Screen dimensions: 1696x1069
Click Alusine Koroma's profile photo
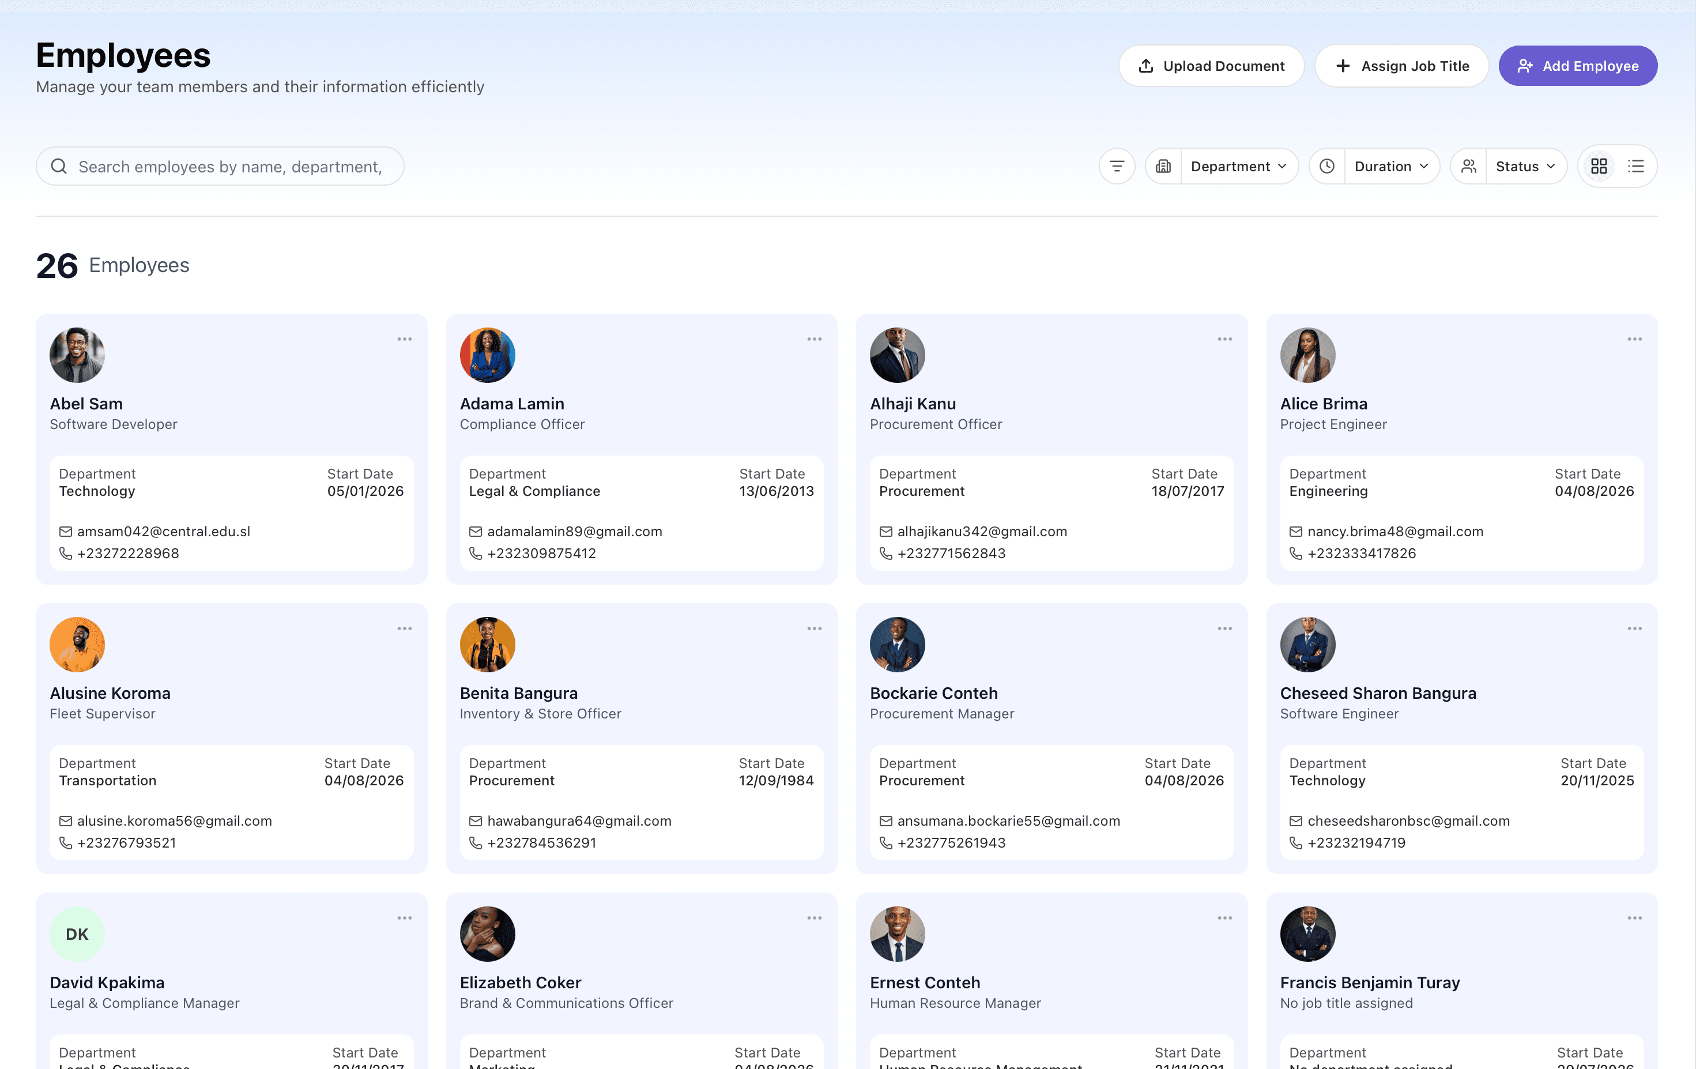pyautogui.click(x=77, y=645)
